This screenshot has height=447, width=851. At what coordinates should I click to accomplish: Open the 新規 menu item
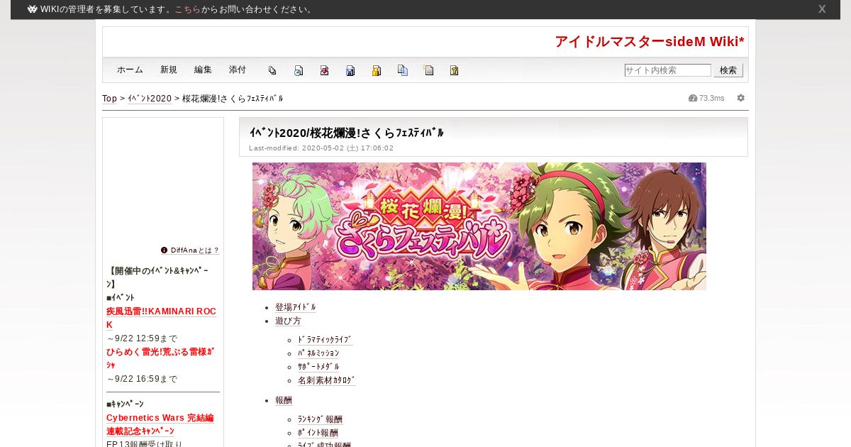pos(169,70)
